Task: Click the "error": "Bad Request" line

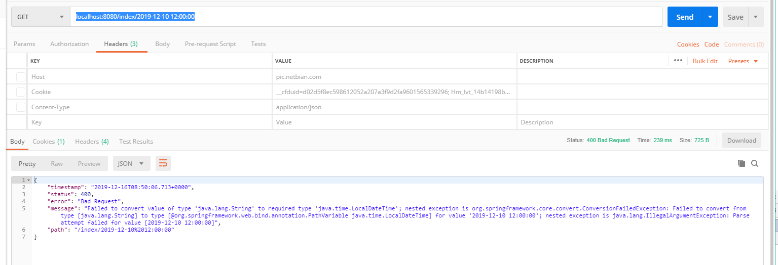Action: click(x=85, y=201)
